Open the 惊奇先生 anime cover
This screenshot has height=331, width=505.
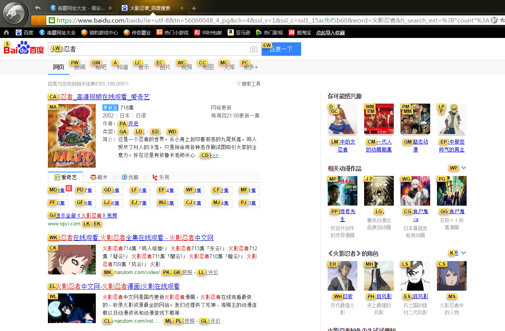[x=342, y=191]
